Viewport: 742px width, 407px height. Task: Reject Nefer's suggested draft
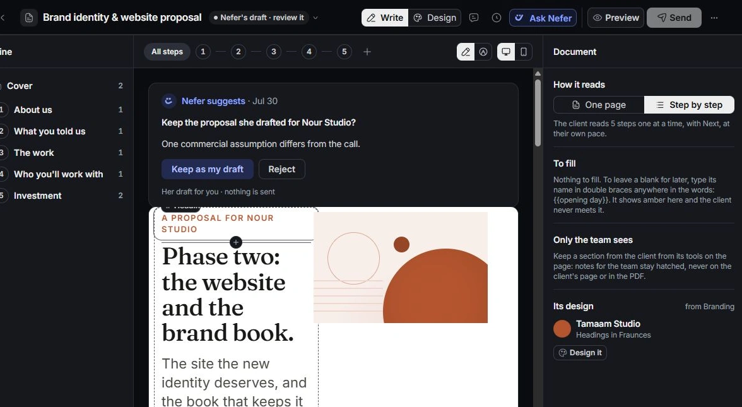(x=281, y=169)
